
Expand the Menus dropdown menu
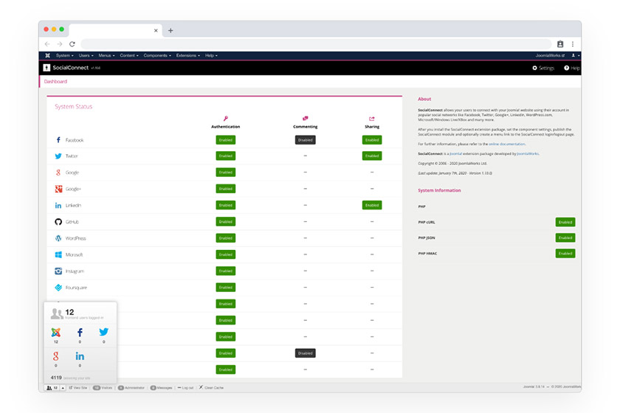coord(106,56)
